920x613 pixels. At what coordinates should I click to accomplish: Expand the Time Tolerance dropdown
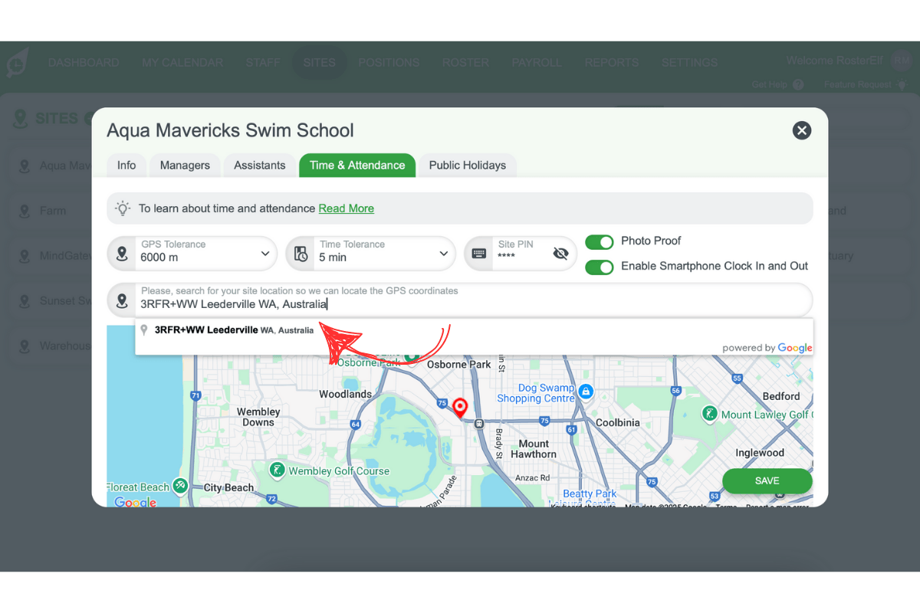click(x=443, y=254)
